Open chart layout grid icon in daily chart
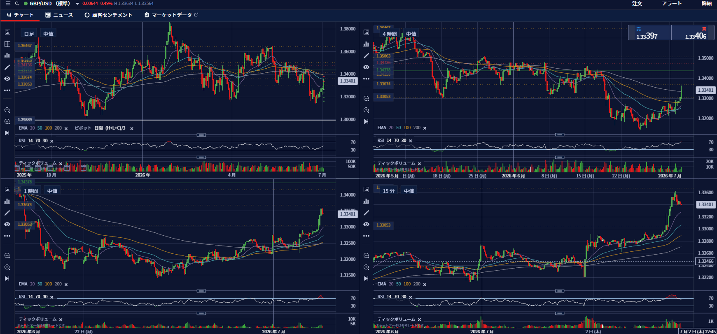This screenshot has height=334, width=717. coord(7,44)
